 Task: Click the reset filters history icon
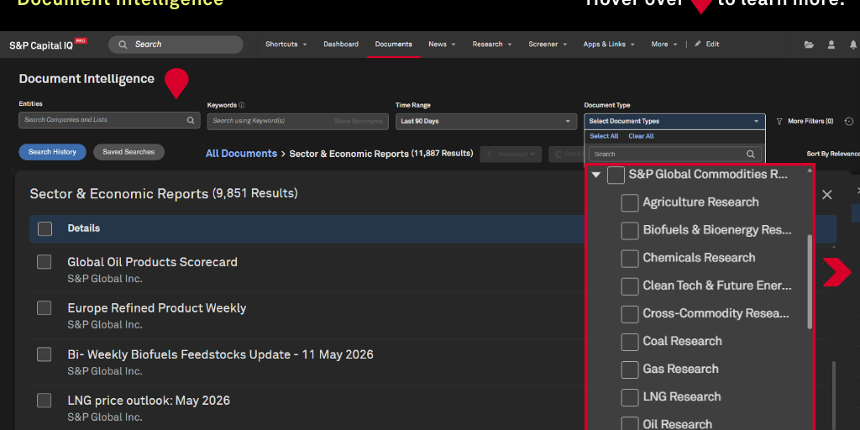point(849,121)
